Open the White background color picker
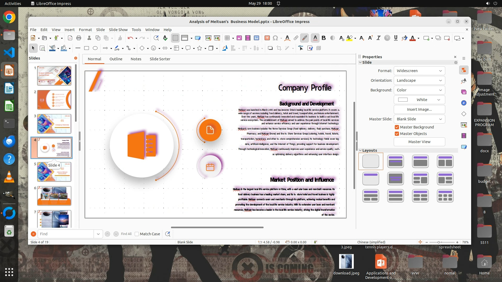The height and width of the screenshot is (282, 502). [x=419, y=100]
